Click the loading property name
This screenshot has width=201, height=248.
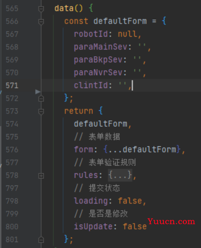91,201
